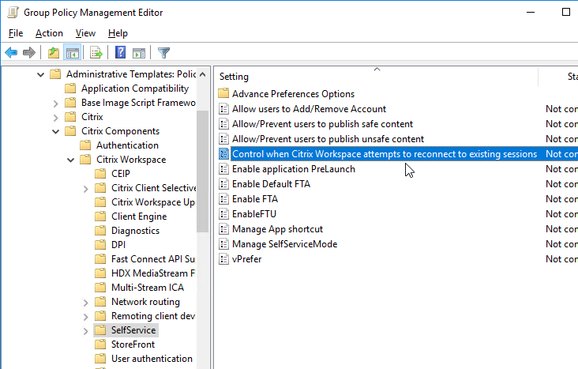
Task: Click policy icon beside Allow users to Add/Remove Account
Action: click(x=223, y=109)
